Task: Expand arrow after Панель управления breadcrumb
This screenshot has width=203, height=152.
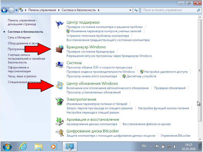Action: click(x=59, y=10)
